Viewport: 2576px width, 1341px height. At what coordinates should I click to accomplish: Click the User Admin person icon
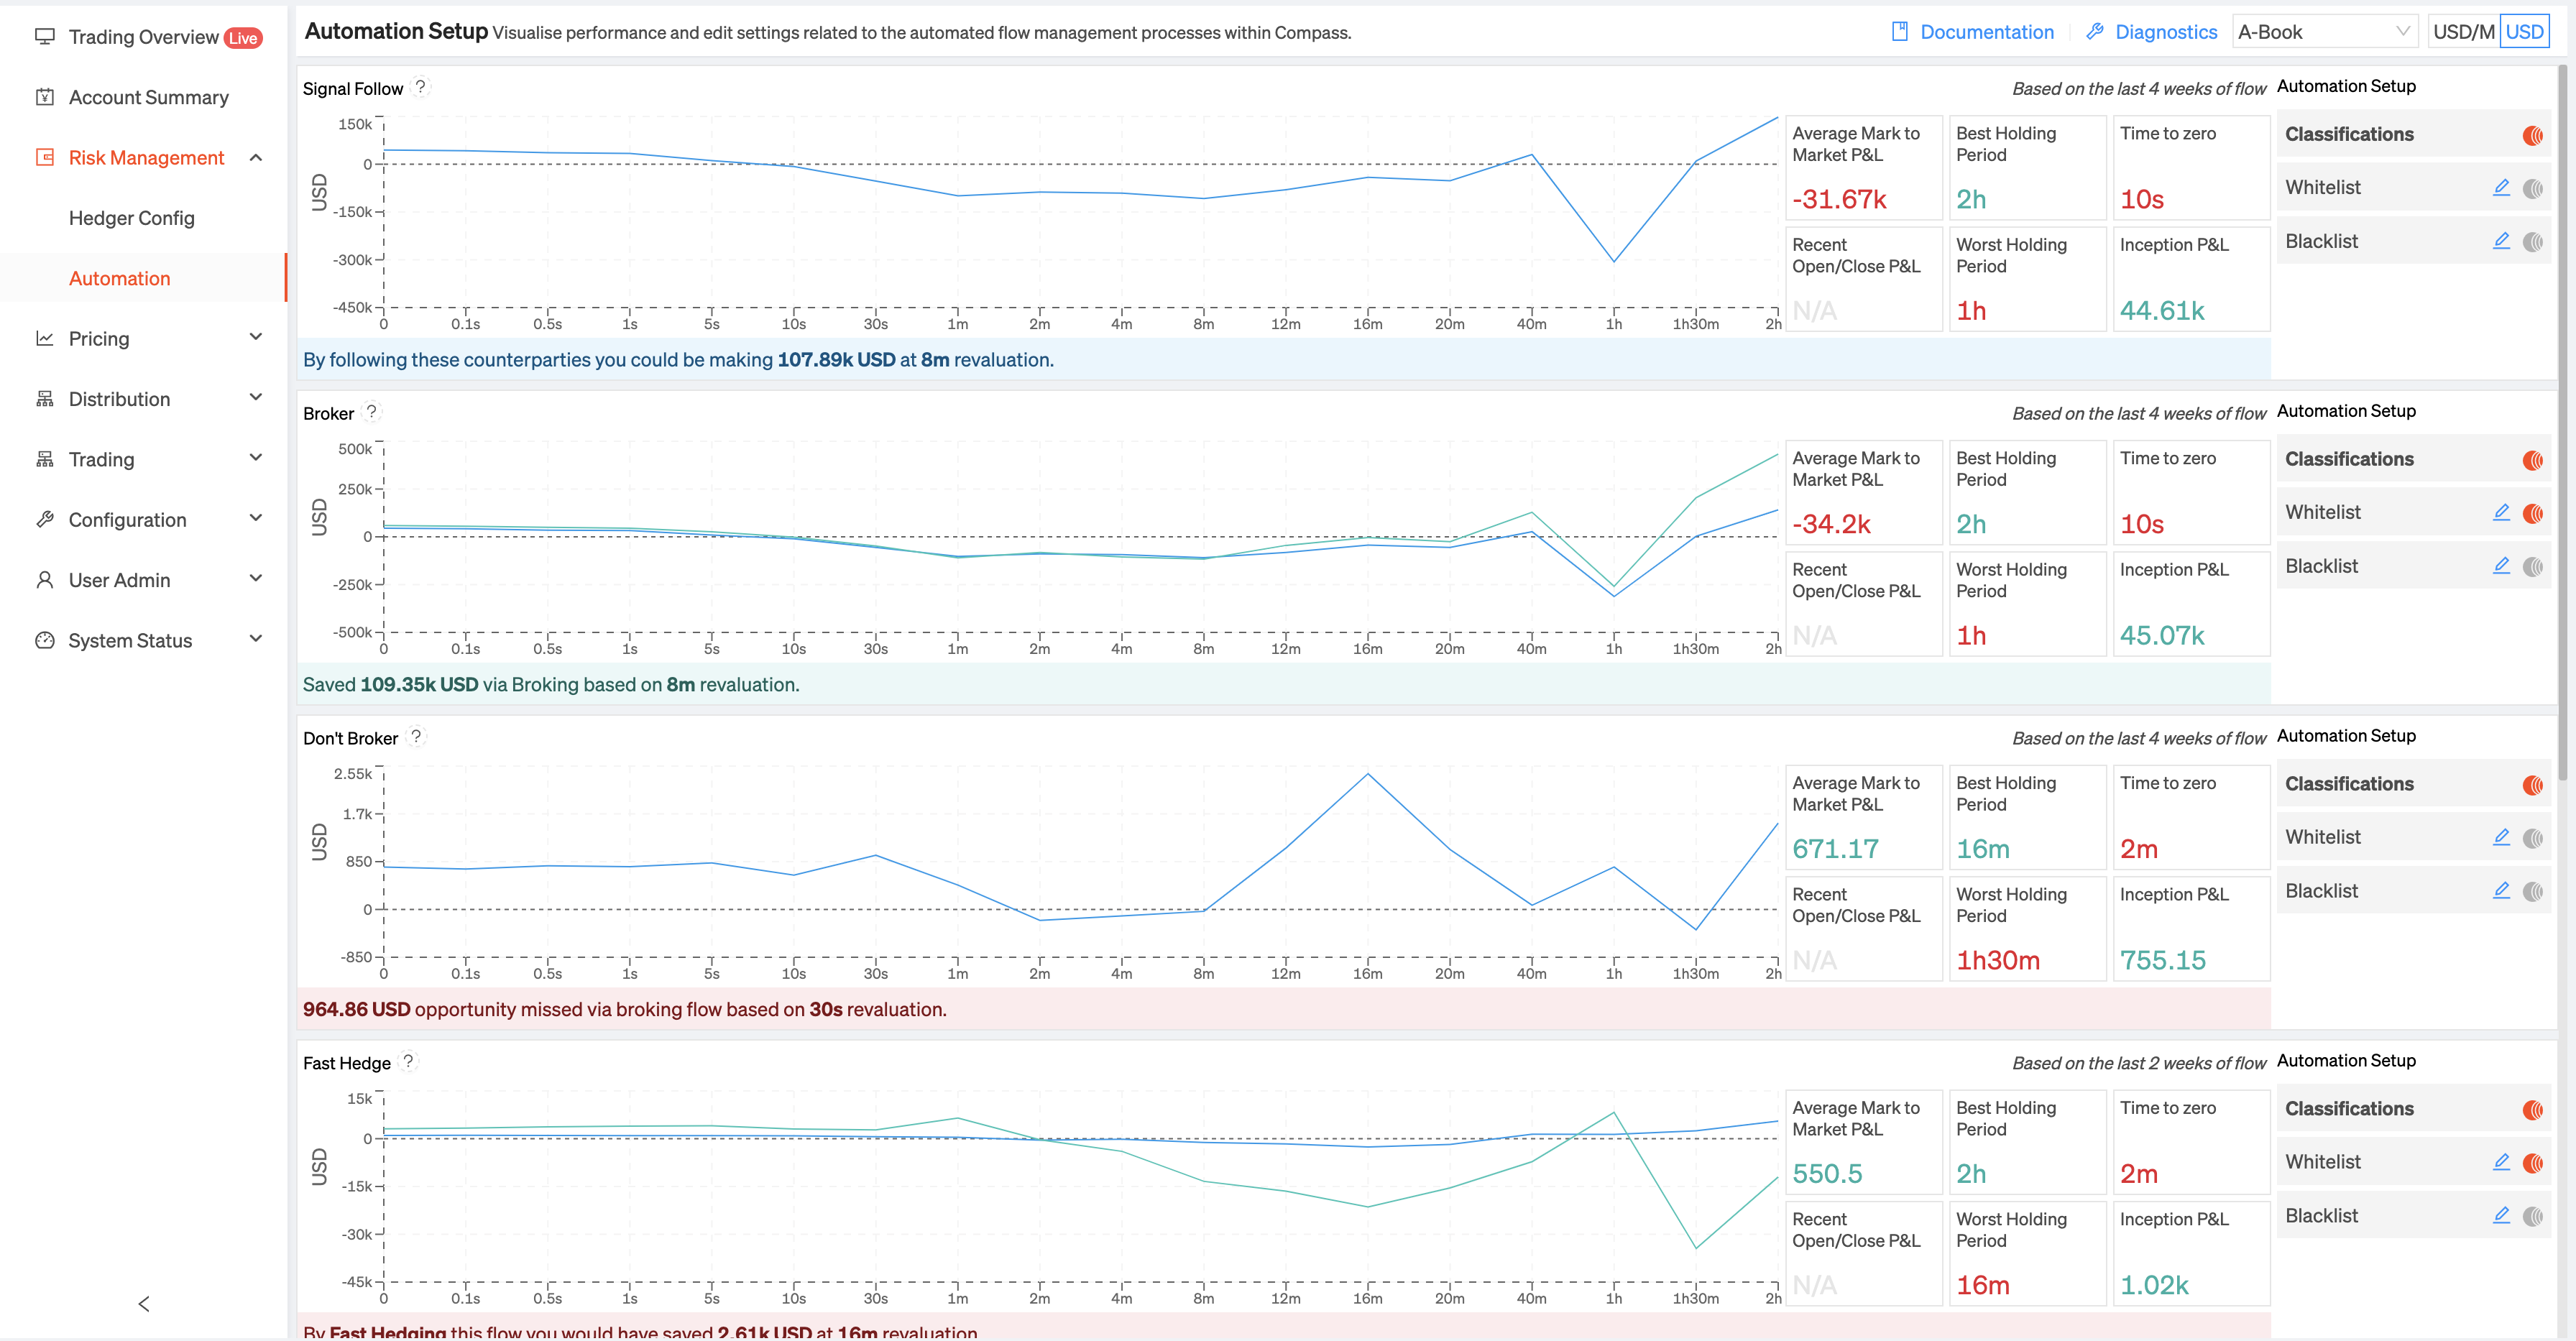pyautogui.click(x=44, y=580)
